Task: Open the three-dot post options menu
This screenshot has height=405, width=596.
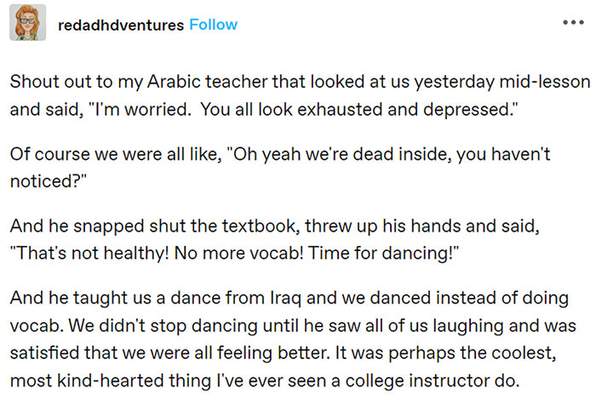Action: tap(573, 22)
